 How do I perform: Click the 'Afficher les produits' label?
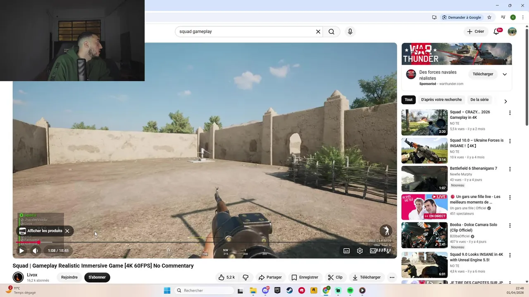click(45, 231)
